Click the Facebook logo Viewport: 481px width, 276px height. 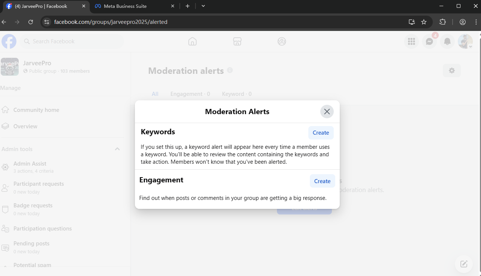click(x=9, y=41)
